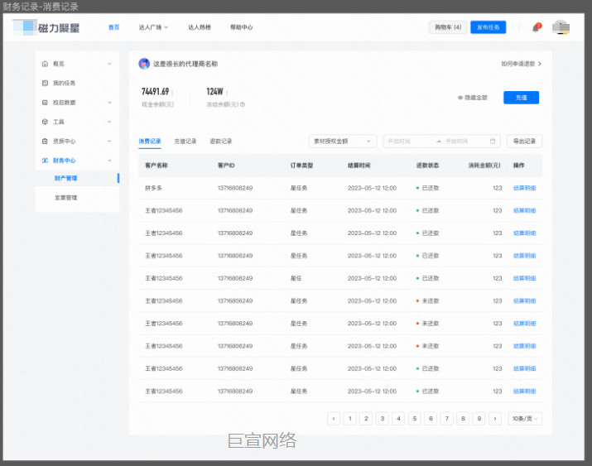This screenshot has height=466, width=592.
Task: Select the 消费记录 tab
Action: click(150, 141)
